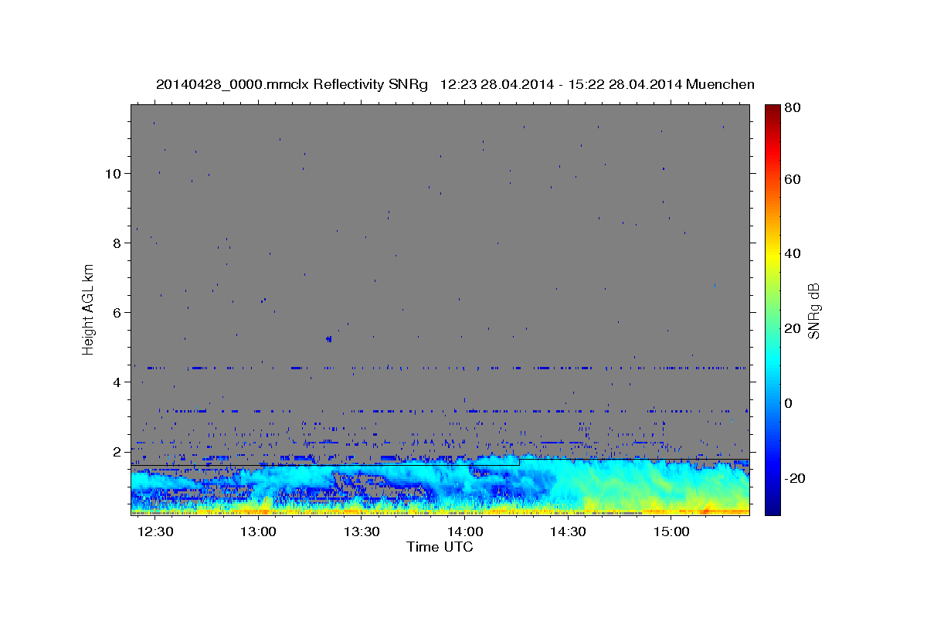927x618 pixels.
Task: Click the height tick label 6
Action: click(x=115, y=312)
